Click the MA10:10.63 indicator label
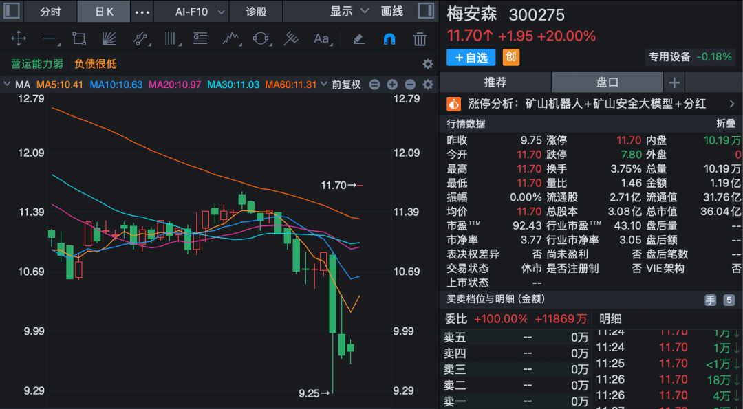 tap(116, 85)
